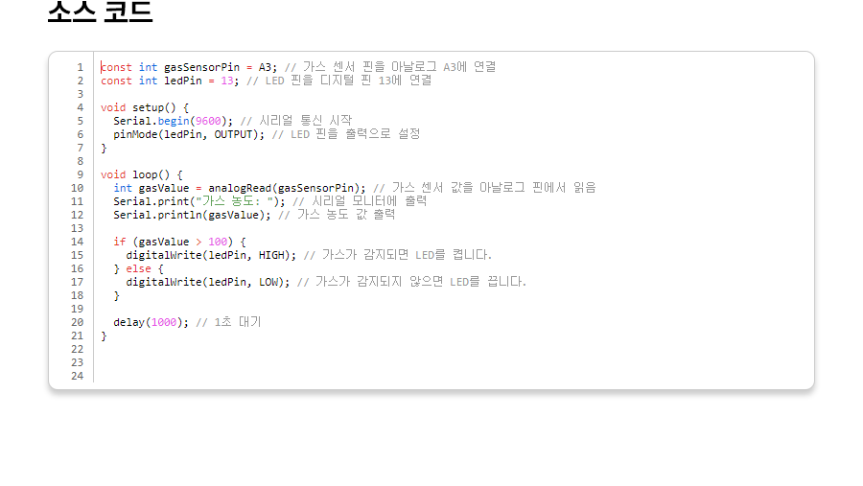Click the else keyword
The height and width of the screenshot is (486, 863).
tap(138, 268)
